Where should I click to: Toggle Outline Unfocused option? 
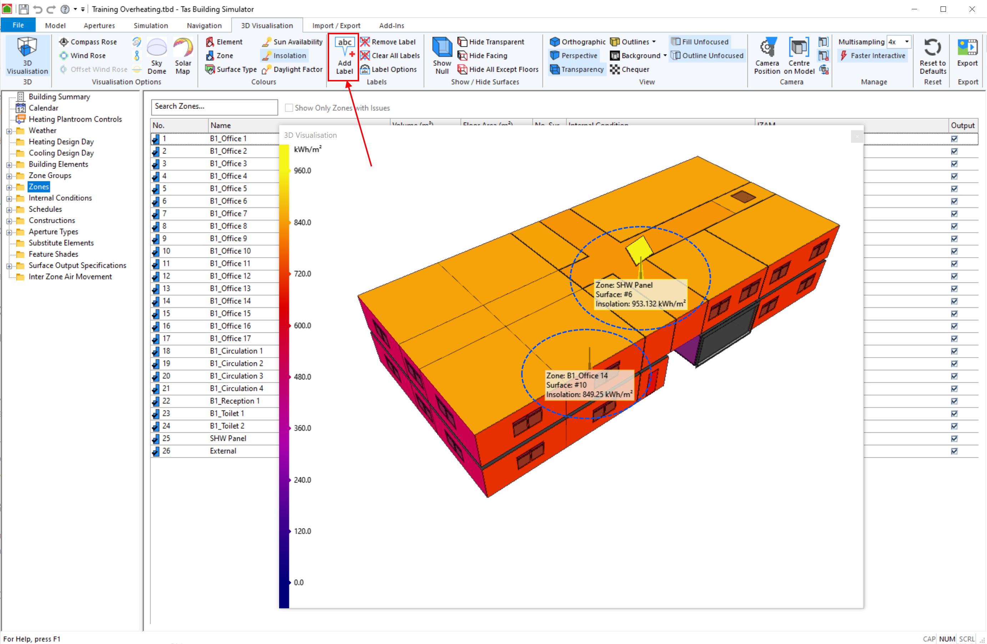(707, 56)
